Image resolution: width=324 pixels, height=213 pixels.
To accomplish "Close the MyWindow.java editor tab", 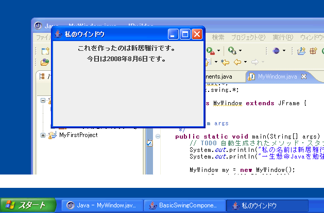I will point(304,76).
